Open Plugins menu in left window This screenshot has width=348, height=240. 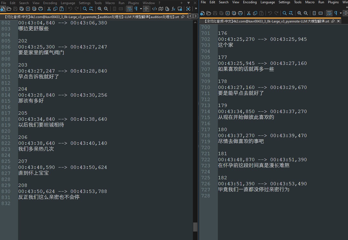pos(134,3)
